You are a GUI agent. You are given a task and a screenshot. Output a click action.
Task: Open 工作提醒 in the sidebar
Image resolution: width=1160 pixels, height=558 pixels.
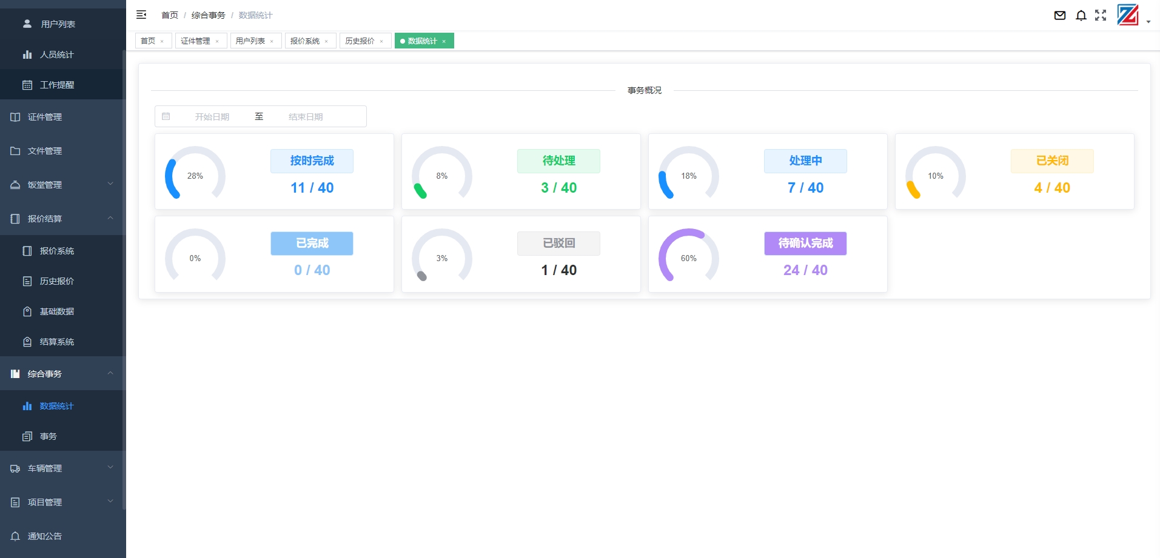61,84
